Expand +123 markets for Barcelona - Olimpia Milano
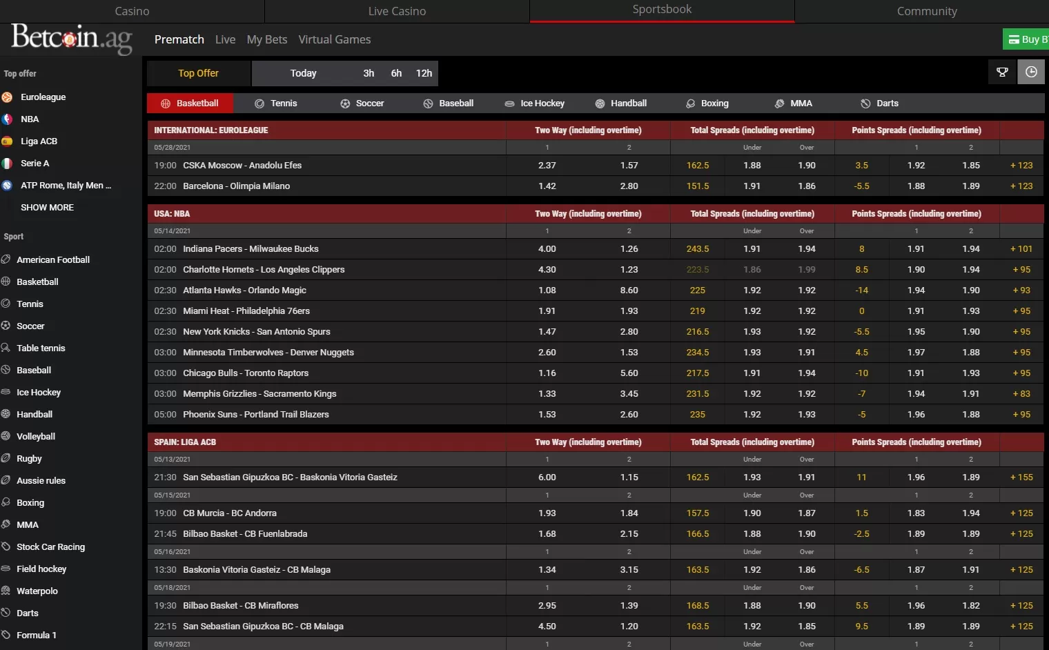 click(x=1021, y=186)
